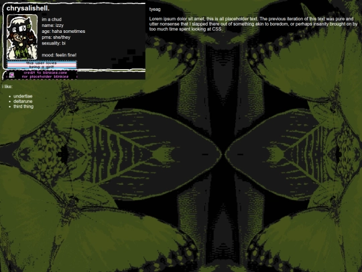Viewport: 362px width, 272px height.
Task: Click the 'mood: feelin fine!' line
Action: tap(59, 55)
